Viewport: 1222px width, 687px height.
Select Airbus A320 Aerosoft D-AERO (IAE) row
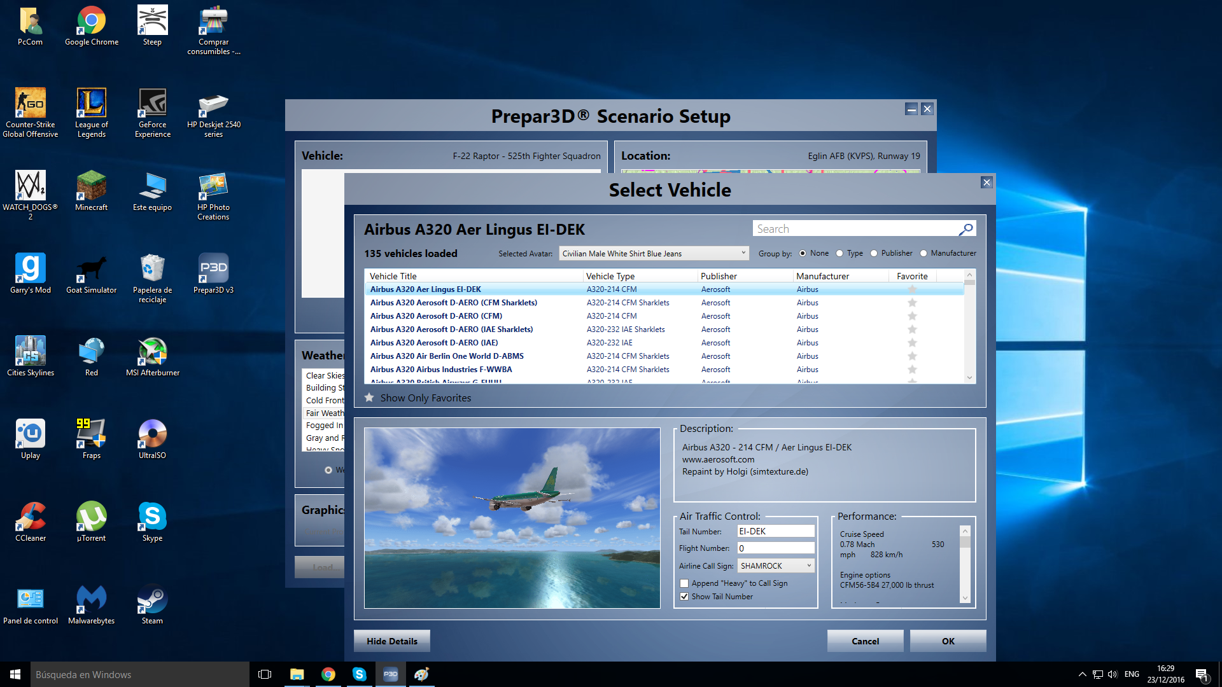[664, 343]
